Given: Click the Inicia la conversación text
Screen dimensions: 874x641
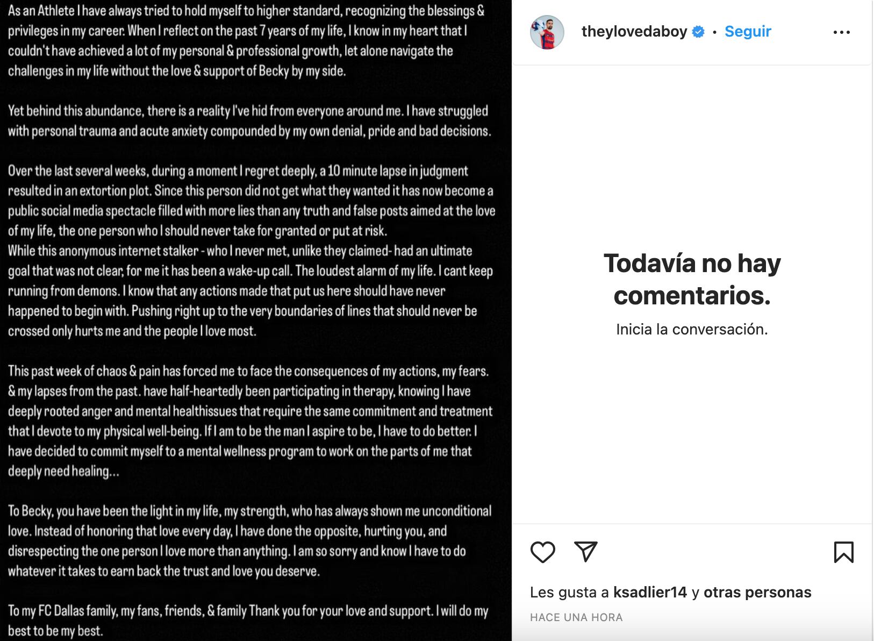Looking at the screenshot, I should pos(692,329).
